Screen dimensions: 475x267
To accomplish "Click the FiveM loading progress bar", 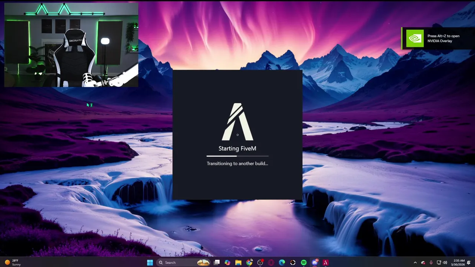I will coord(237,156).
